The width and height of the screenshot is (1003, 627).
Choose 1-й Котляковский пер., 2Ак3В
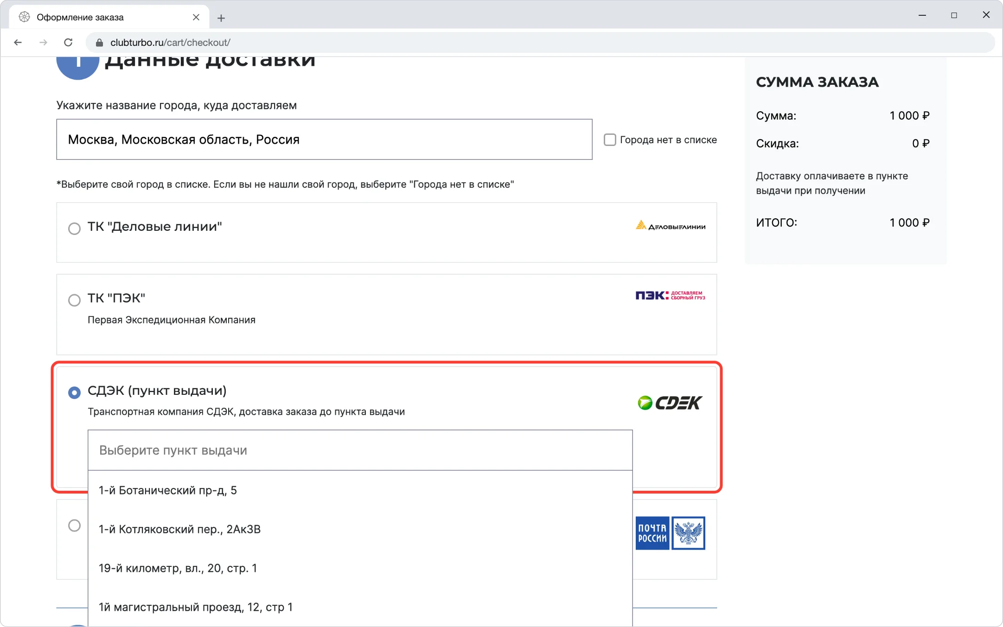click(x=360, y=529)
